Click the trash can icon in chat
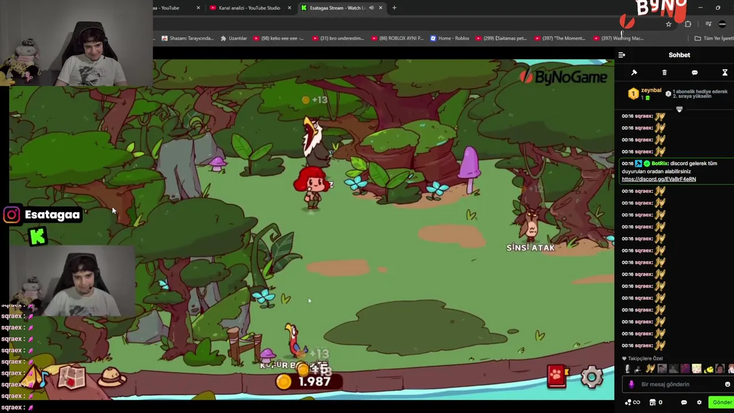This screenshot has height=413, width=734. pos(665,73)
